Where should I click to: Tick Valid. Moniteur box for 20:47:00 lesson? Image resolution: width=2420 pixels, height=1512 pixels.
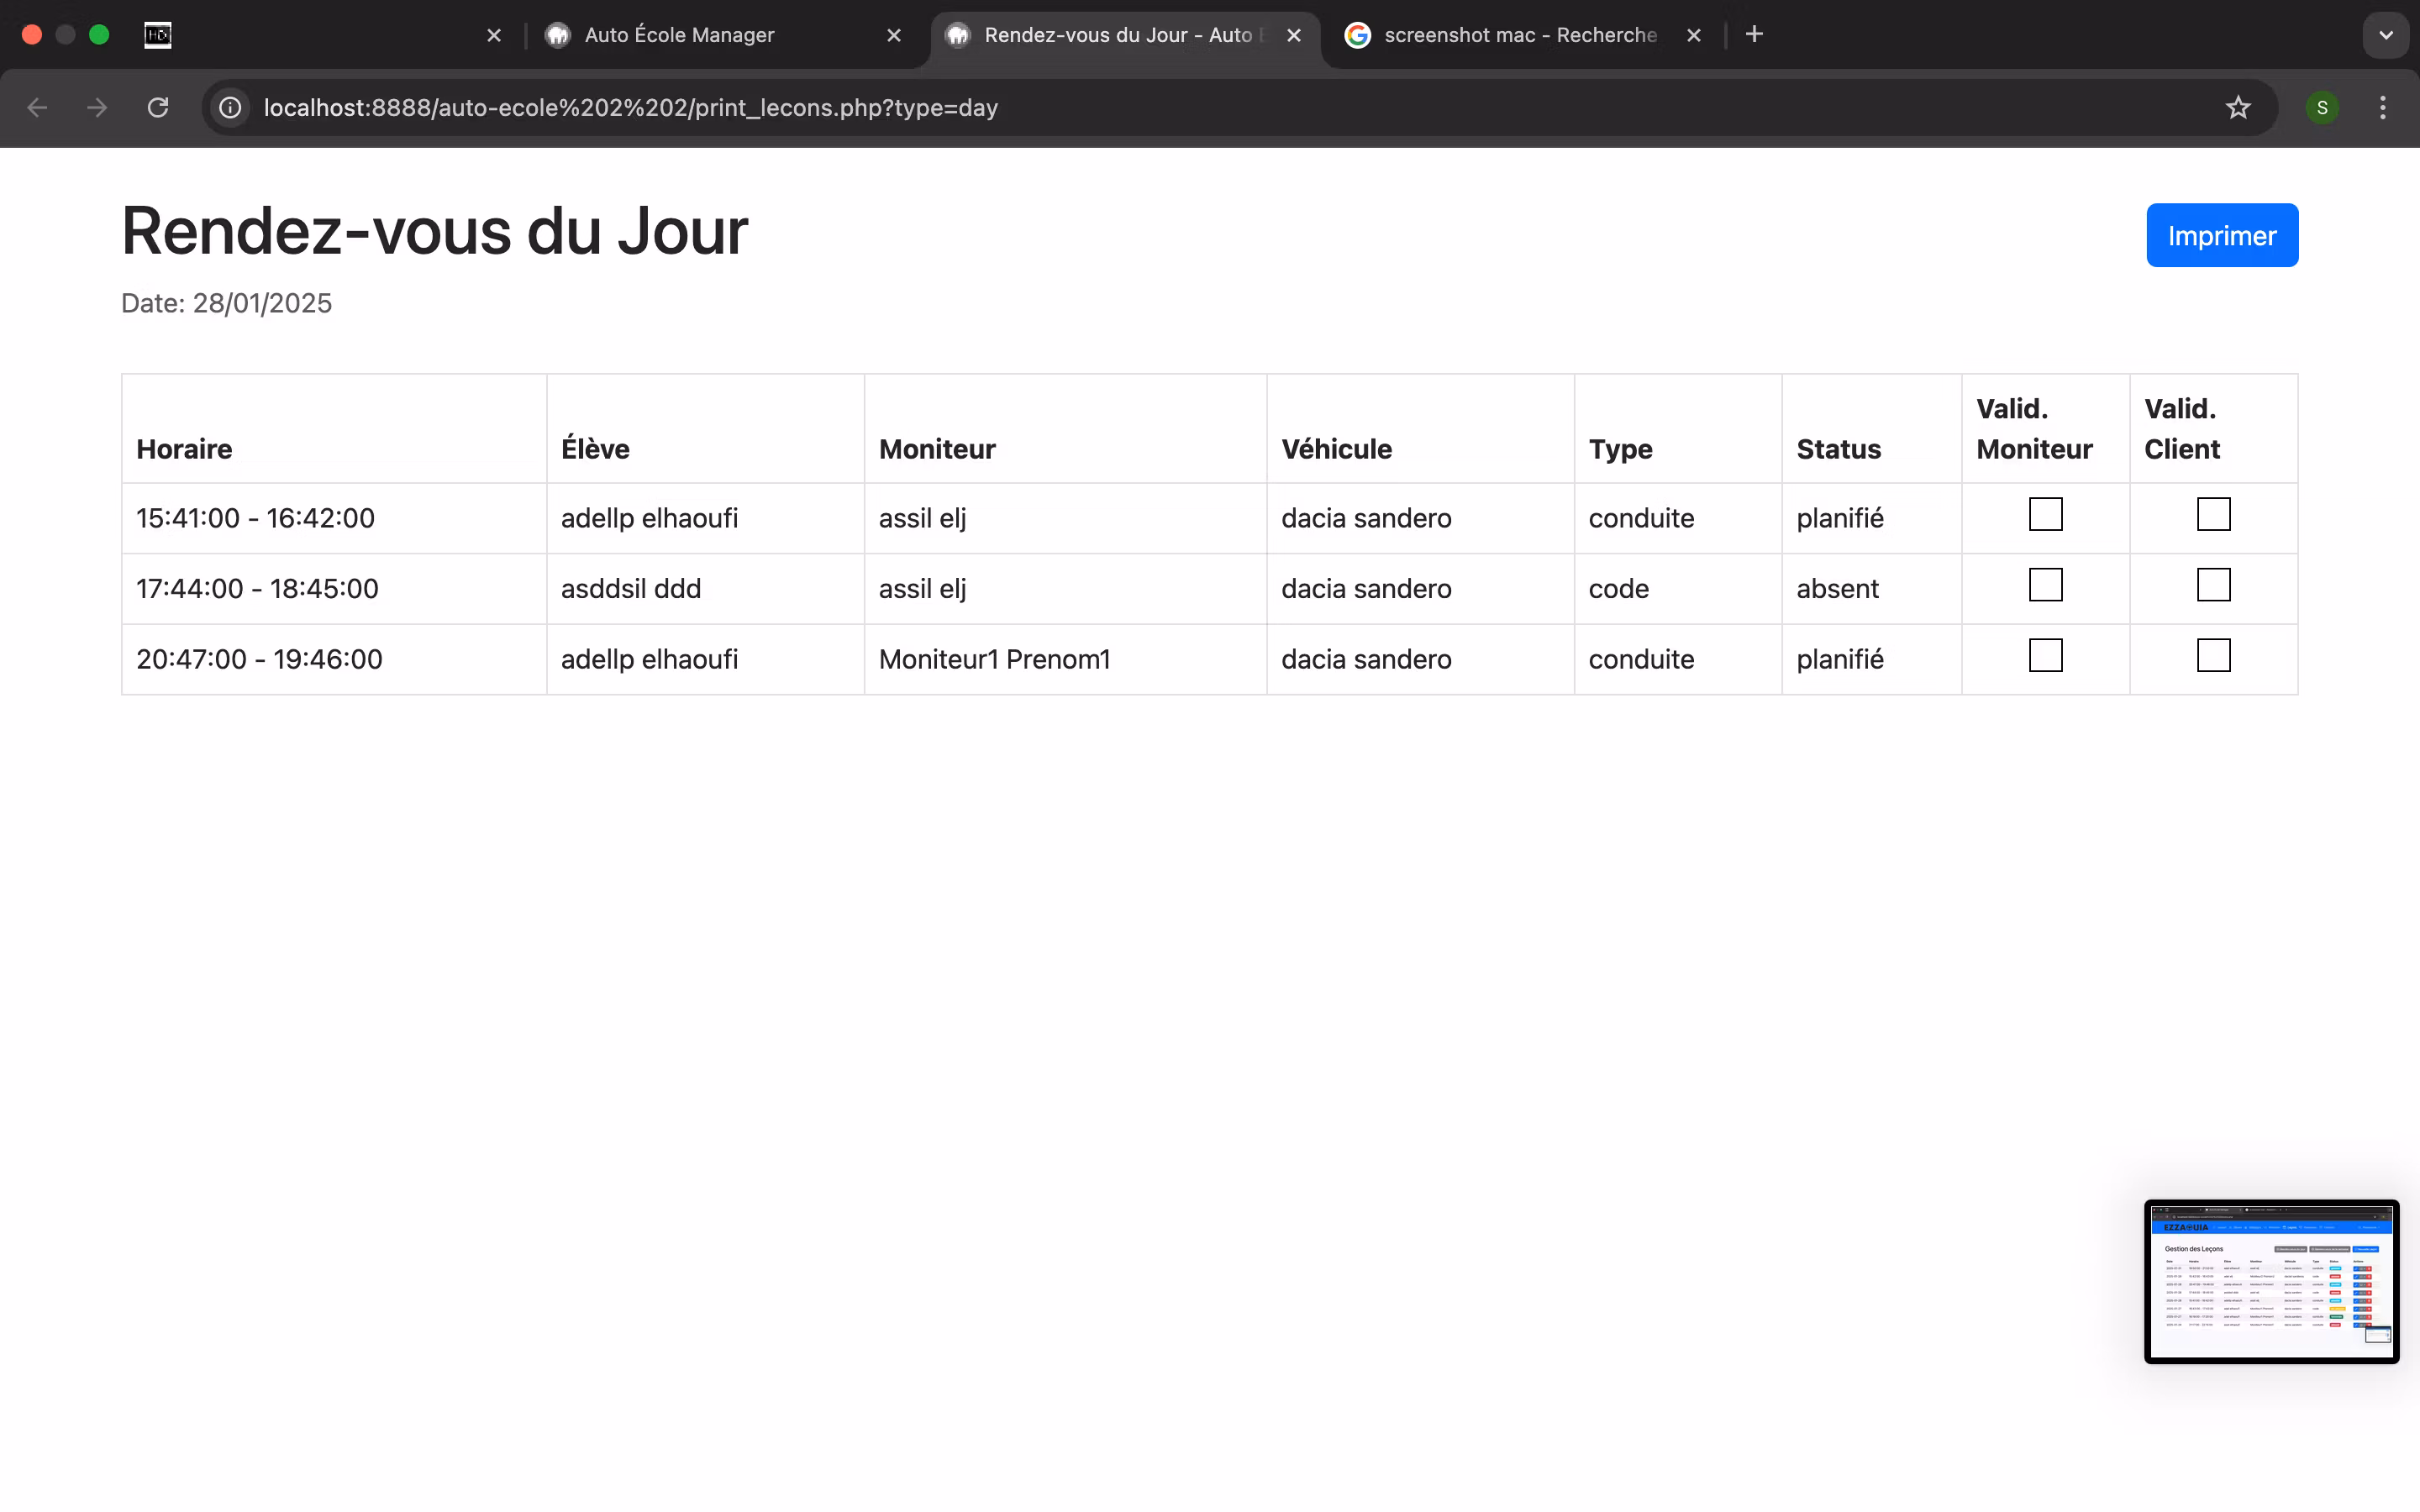pos(2045,656)
